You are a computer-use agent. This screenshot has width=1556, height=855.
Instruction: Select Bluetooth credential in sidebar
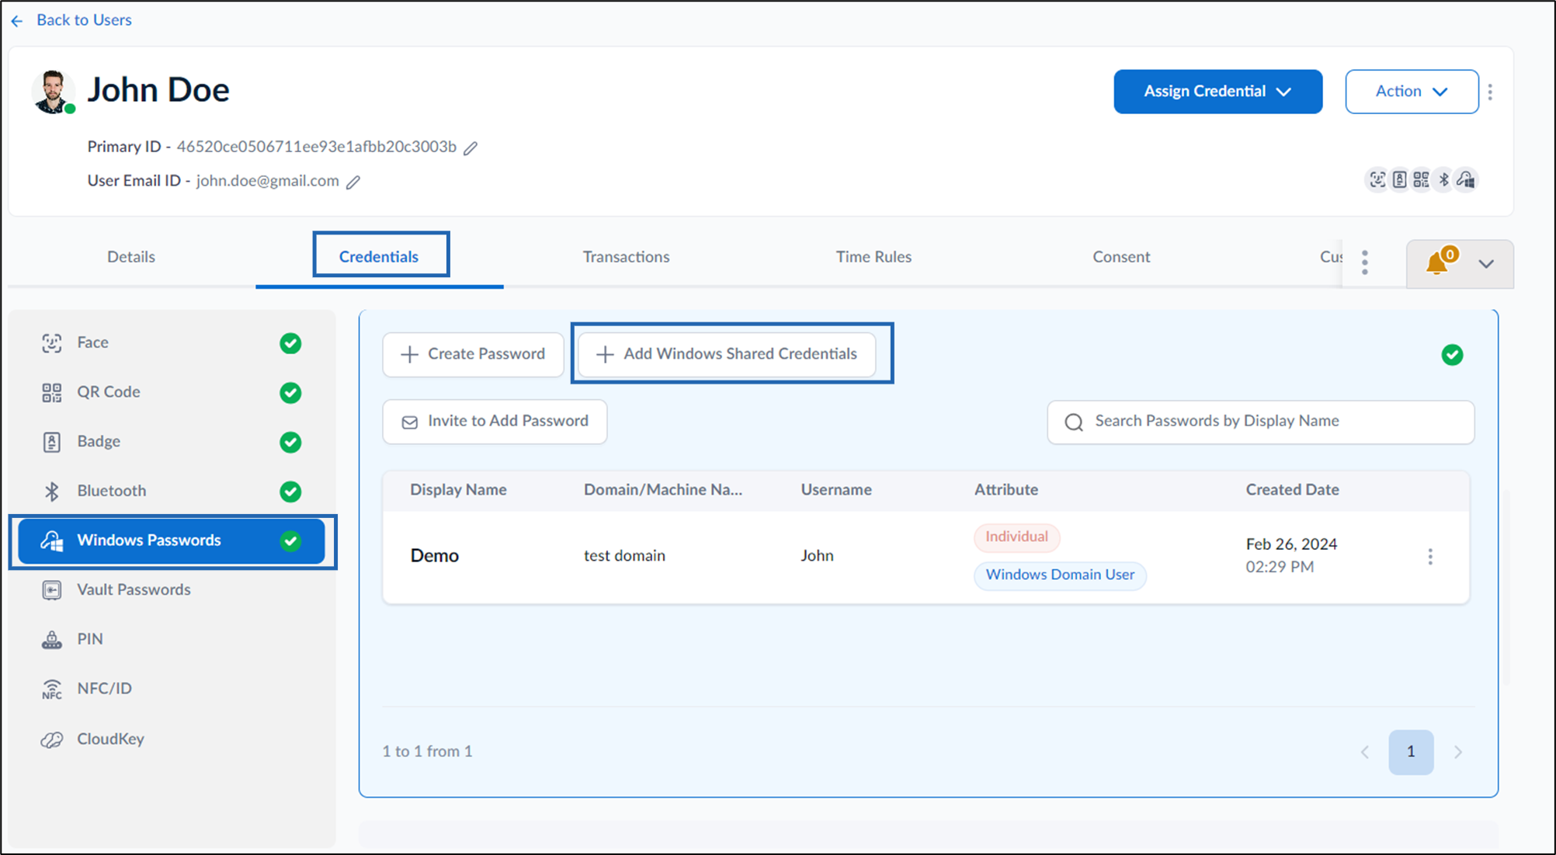[x=172, y=491]
